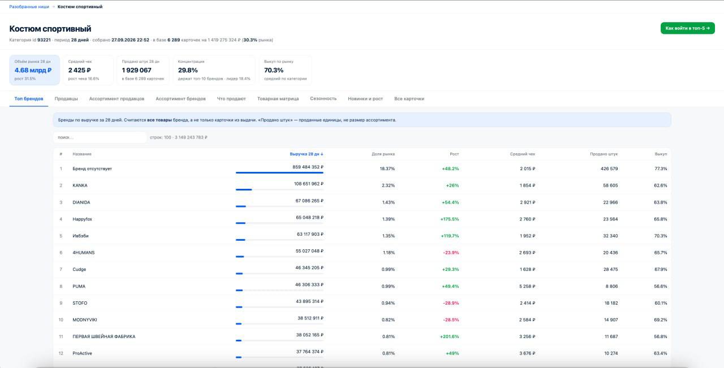The image size is (724, 368).
Task: Select the Ивбэби brand name
Action: coord(80,236)
